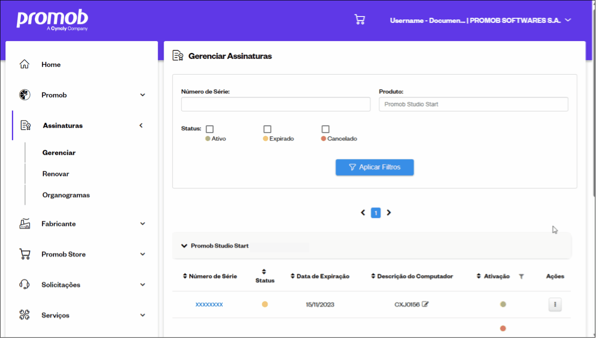The image size is (598, 339).
Task: Open serial number XXXXXXXX link
Action: coord(209,304)
